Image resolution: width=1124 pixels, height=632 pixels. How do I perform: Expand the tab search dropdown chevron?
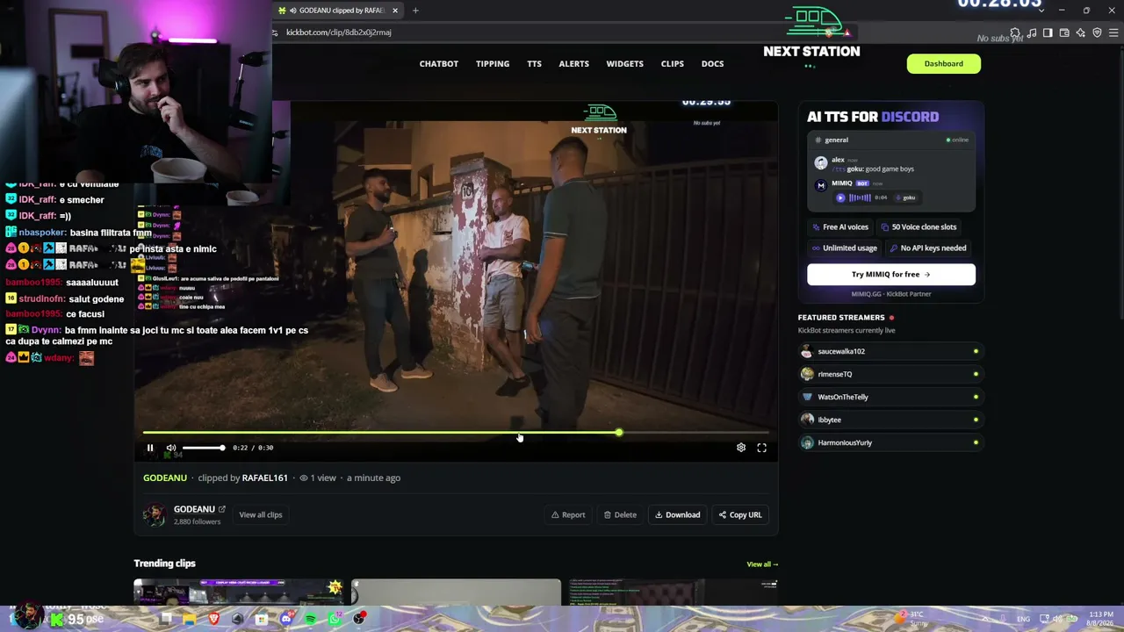1041,10
